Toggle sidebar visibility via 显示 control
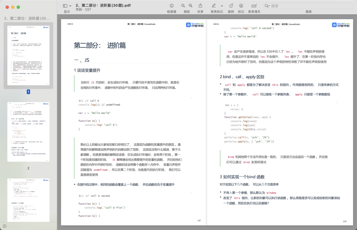 click(x=66, y=11)
